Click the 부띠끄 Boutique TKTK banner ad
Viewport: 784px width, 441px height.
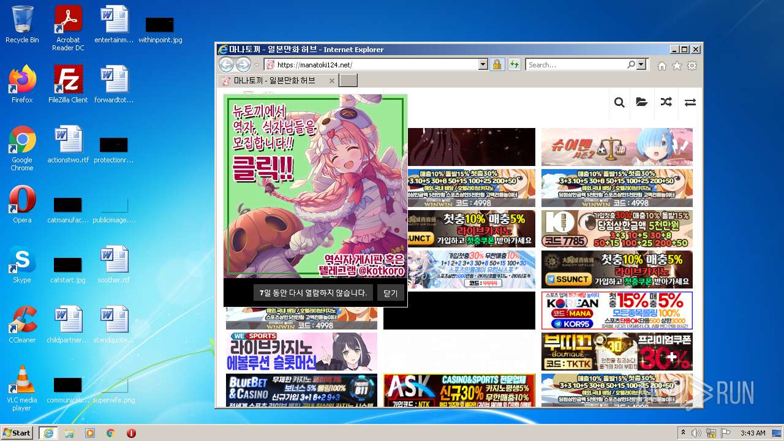[617, 352]
